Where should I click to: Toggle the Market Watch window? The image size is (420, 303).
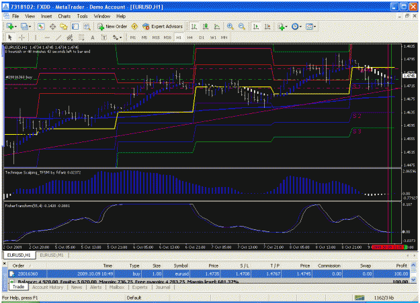tap(41, 26)
